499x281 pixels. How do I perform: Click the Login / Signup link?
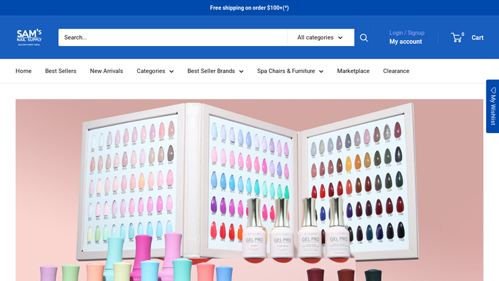pos(407,33)
